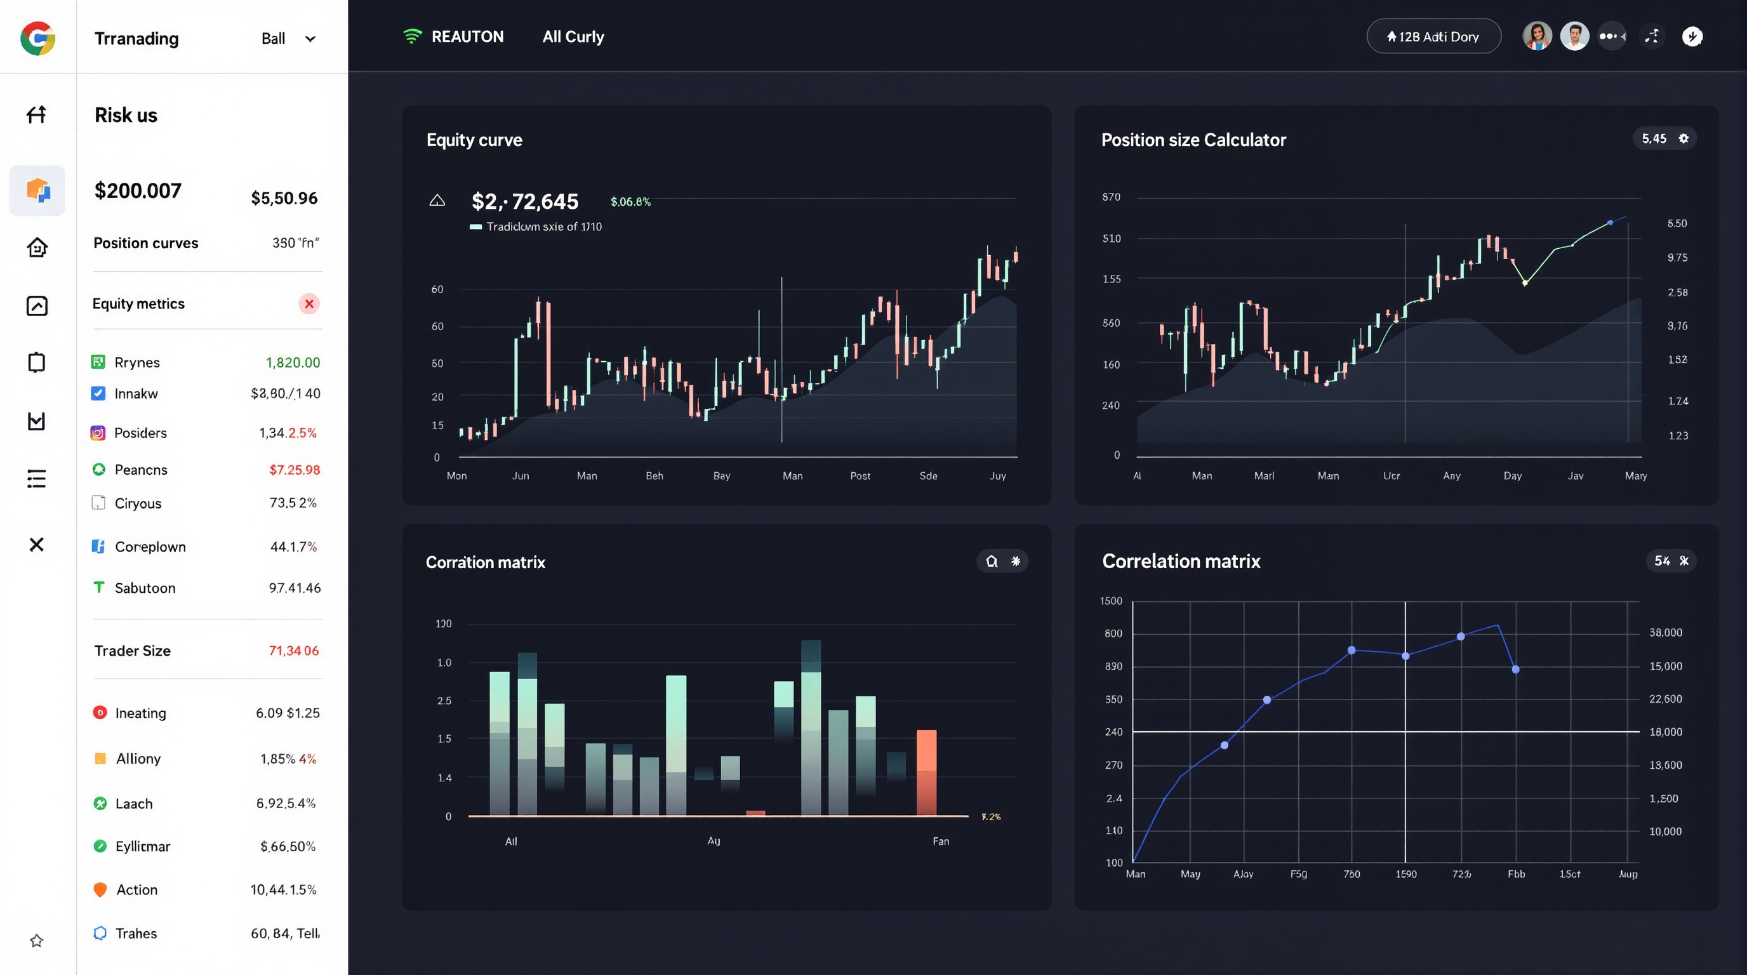The width and height of the screenshot is (1747, 975).
Task: Click the 12B Adti Dory button
Action: [1433, 37]
